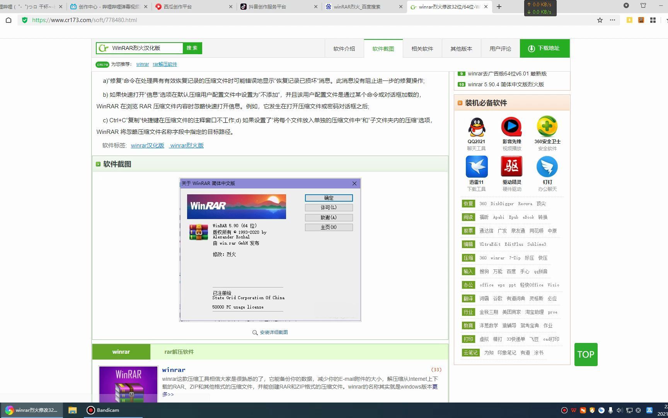Click the UltraEdit link
668x418 pixels.
tap(490, 244)
